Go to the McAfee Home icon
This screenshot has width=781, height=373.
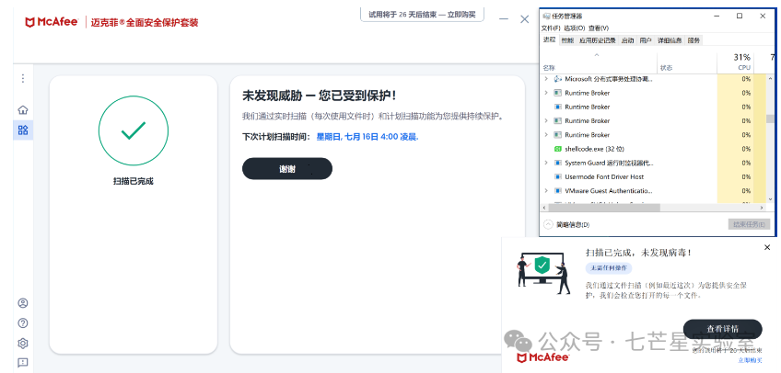[23, 109]
